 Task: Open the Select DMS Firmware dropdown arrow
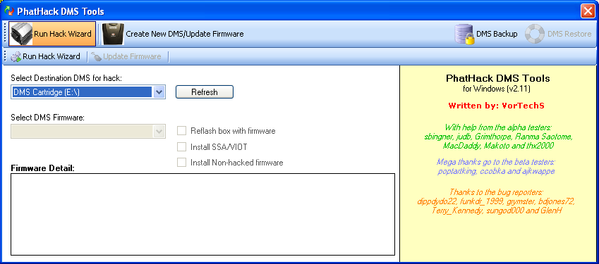pyautogui.click(x=159, y=132)
